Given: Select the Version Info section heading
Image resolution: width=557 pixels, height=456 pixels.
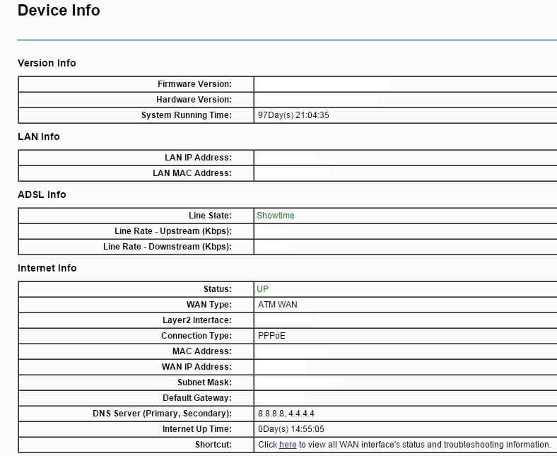Looking at the screenshot, I should pyautogui.click(x=47, y=63).
